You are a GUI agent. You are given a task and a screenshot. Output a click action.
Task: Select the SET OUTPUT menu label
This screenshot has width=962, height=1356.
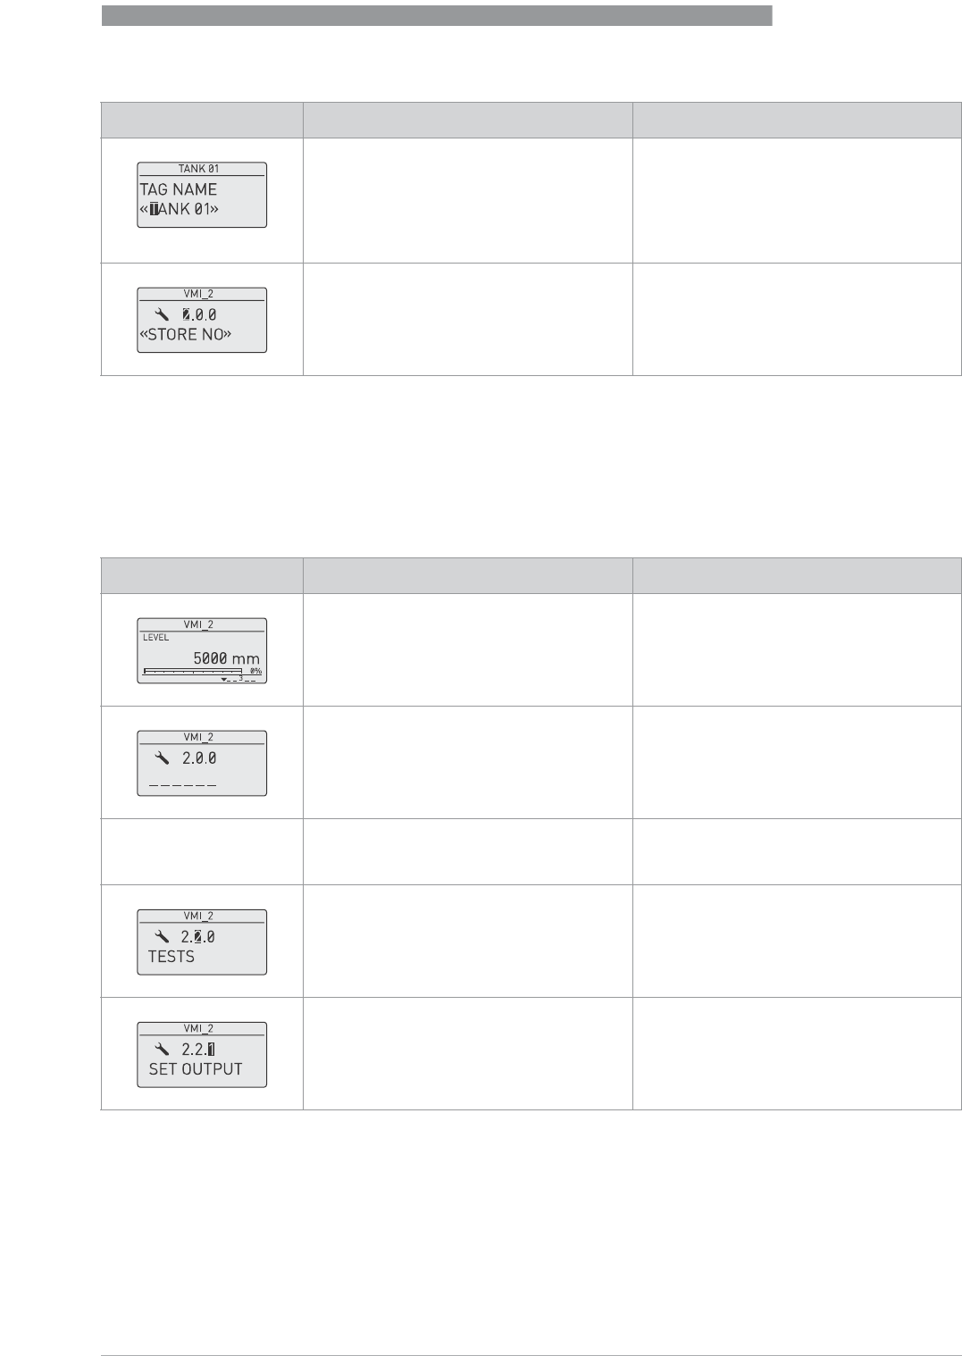coord(196,1069)
